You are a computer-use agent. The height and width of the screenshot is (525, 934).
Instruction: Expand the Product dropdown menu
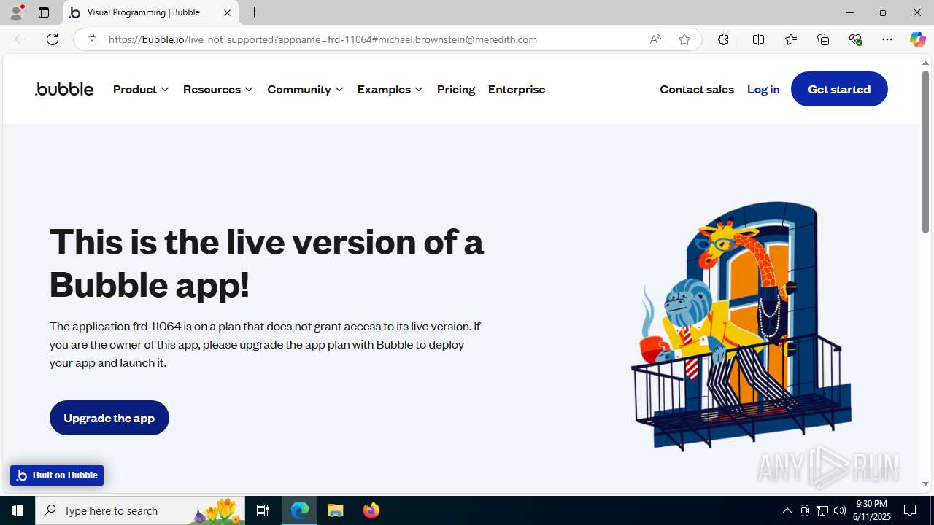tap(141, 89)
